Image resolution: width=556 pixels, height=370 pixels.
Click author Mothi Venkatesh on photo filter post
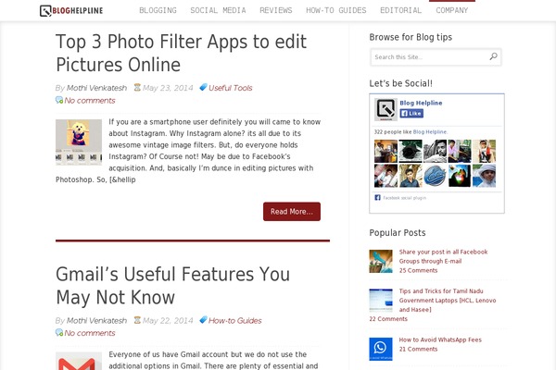pos(96,88)
